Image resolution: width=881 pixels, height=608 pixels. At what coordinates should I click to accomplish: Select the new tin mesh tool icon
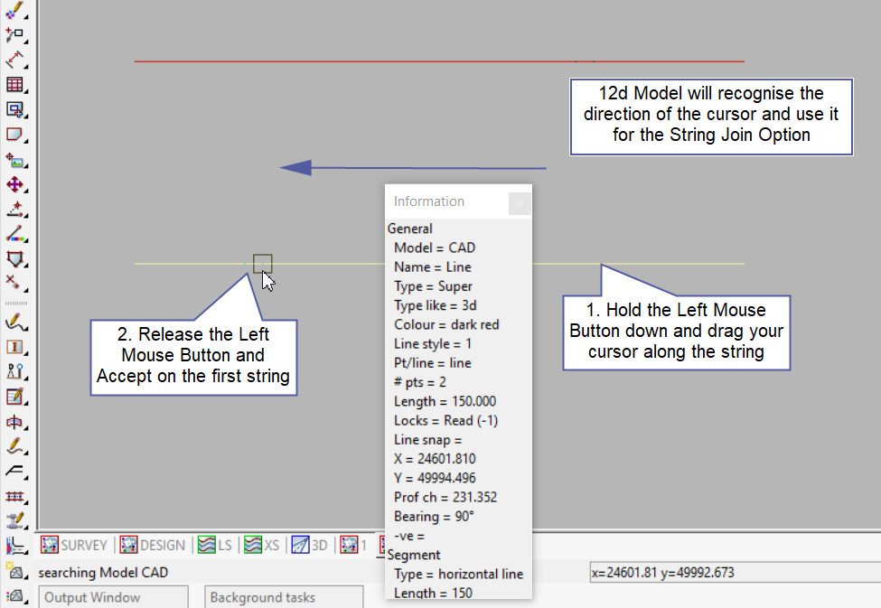(x=14, y=571)
